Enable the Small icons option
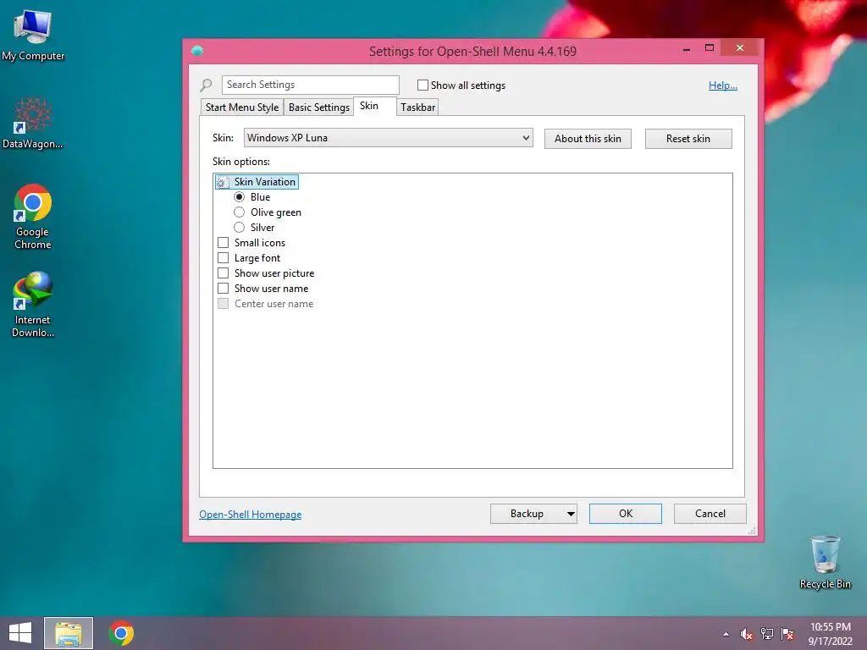Image resolution: width=867 pixels, height=650 pixels. pyautogui.click(x=223, y=243)
